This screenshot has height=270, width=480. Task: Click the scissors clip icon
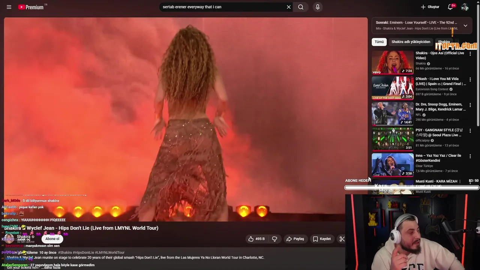tap(342, 239)
